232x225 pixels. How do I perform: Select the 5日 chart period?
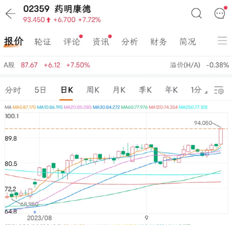tap(40, 90)
